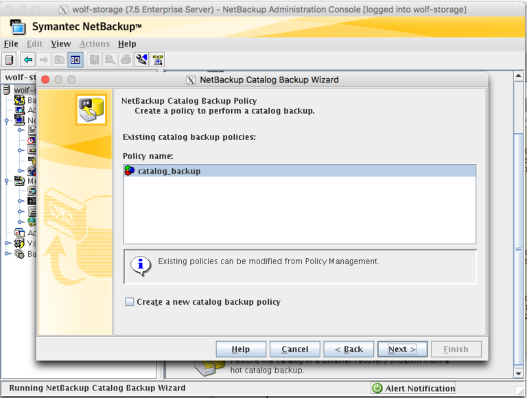Click the Symantec NetBackup logo icon

coord(17,27)
